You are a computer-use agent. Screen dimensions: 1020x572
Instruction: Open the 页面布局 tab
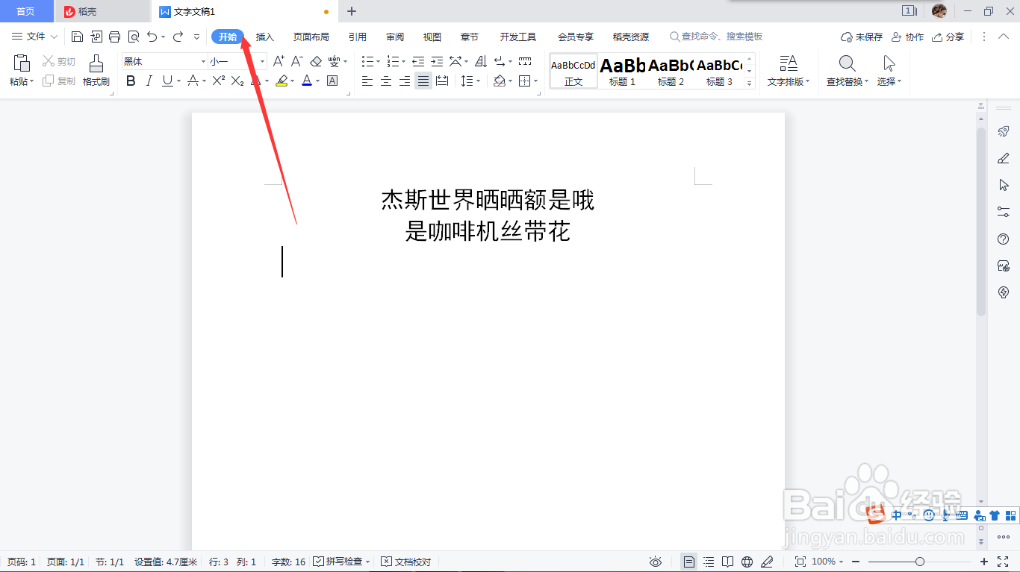tap(311, 36)
